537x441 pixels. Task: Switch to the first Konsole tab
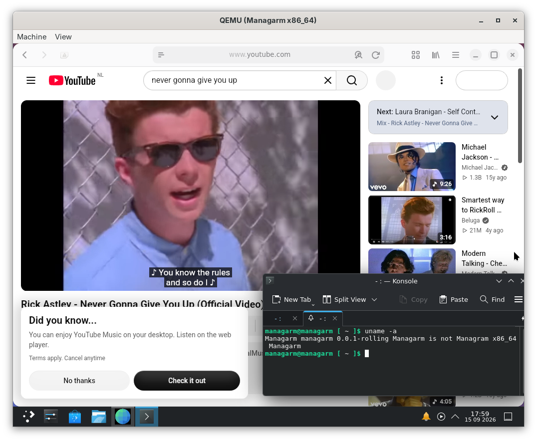point(278,318)
